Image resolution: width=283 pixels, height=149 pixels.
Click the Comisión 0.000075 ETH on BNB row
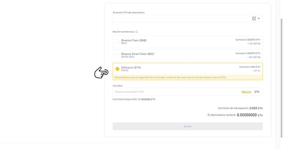(248, 39)
